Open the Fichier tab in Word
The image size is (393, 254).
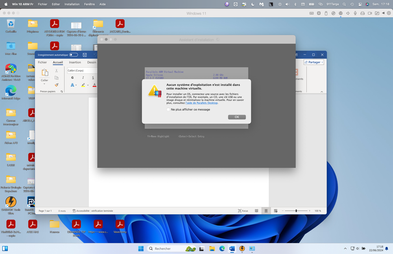[42, 63]
